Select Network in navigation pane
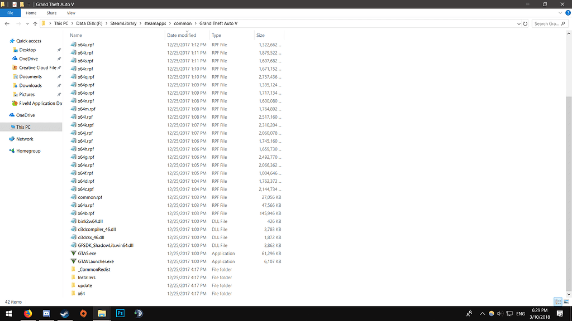Screen dimensions: 572x321 25,139
